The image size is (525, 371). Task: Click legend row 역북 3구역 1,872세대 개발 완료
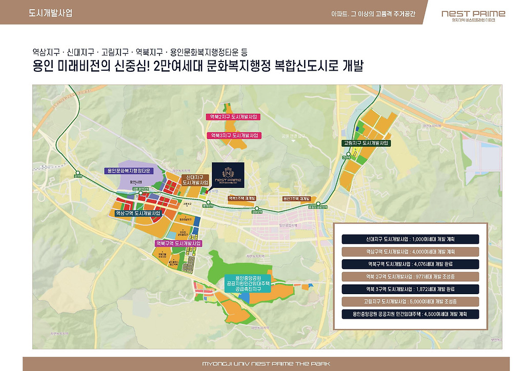(410, 289)
